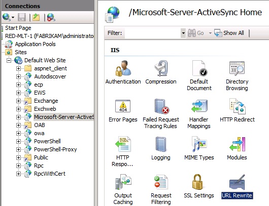Open the Filter dropdown arrow

(183, 33)
